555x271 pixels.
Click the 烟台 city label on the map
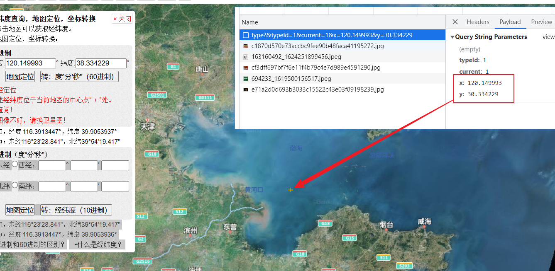click(386, 225)
